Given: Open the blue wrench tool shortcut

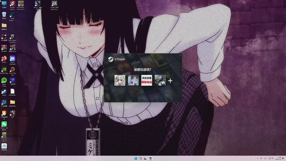Looking at the screenshot, I should [x=13, y=82].
